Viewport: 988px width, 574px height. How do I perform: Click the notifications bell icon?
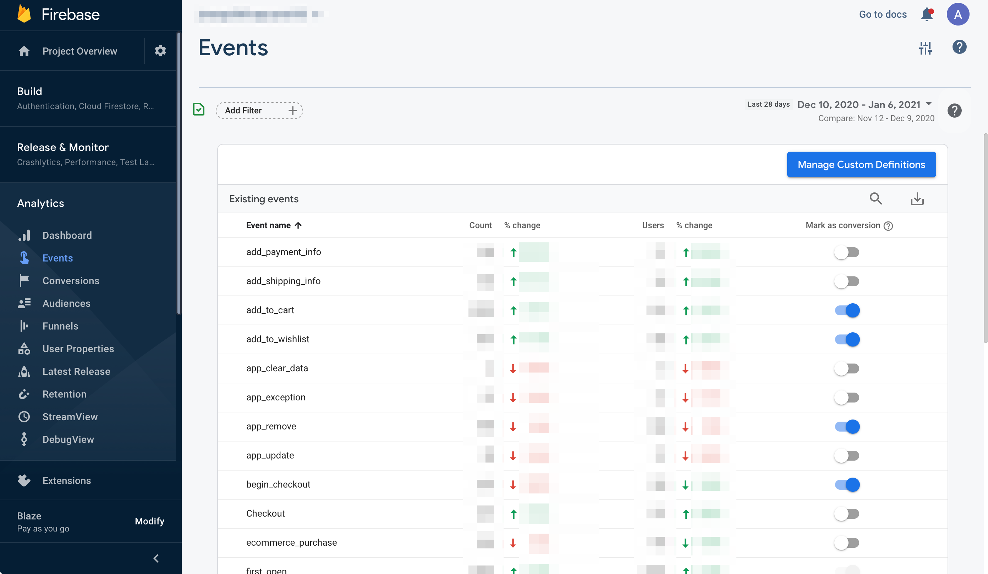927,15
